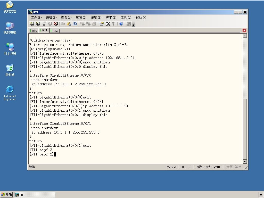This screenshot has height=198, width=264.
Task: Open the 选项(O) menu
Action: 81,18
